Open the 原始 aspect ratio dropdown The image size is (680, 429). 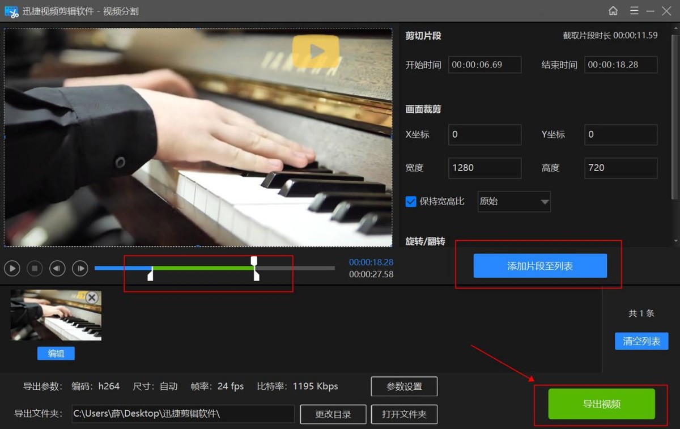click(x=514, y=201)
